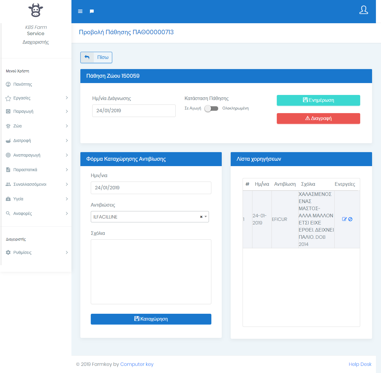Click the hamburger menu icon
Screen dimensions: 381x373
pyautogui.click(x=80, y=11)
